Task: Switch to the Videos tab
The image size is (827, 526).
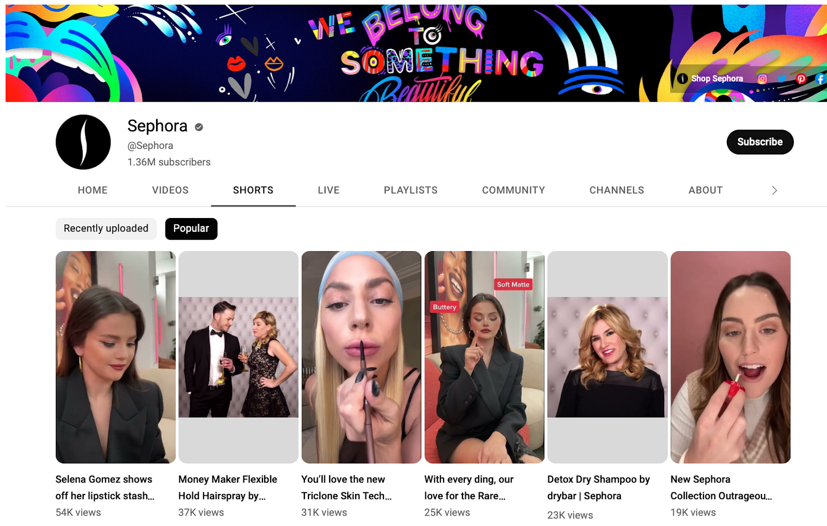Action: 170,190
